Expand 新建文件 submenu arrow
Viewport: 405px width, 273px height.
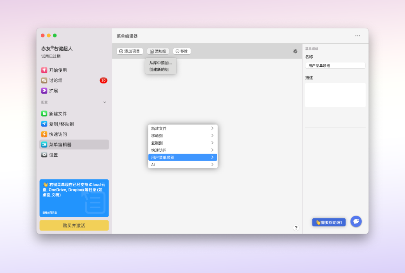click(x=212, y=128)
